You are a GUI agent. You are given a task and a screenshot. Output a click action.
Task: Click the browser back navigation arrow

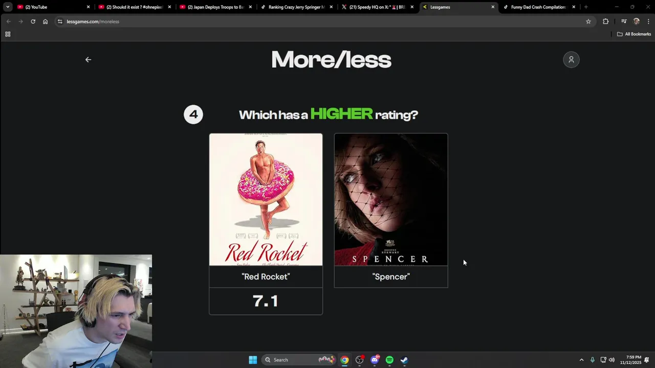(8, 21)
